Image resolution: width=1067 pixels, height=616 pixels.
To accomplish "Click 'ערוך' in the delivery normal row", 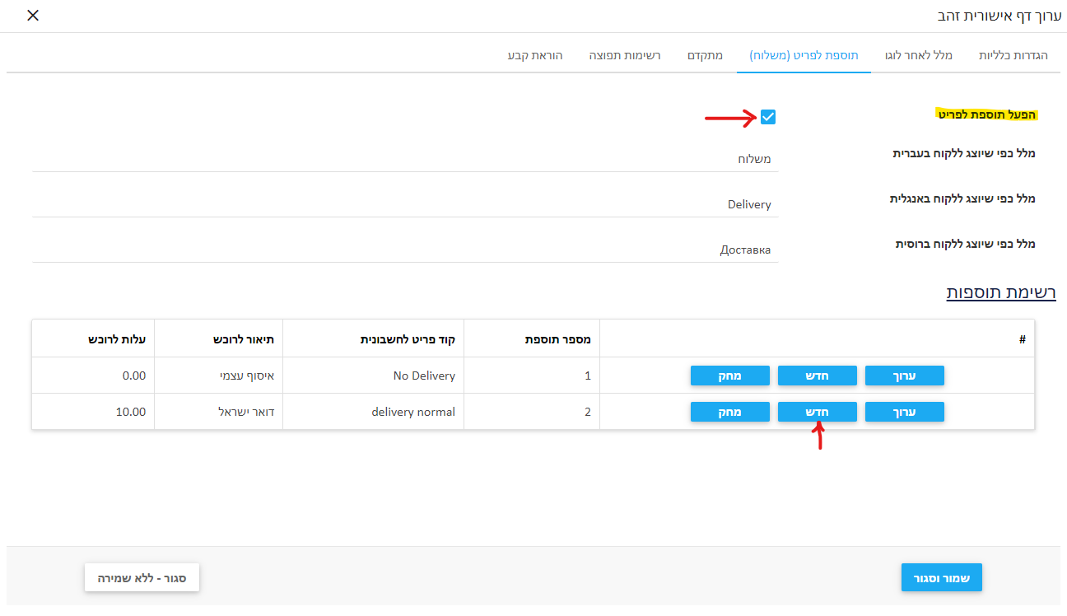I will pos(905,412).
